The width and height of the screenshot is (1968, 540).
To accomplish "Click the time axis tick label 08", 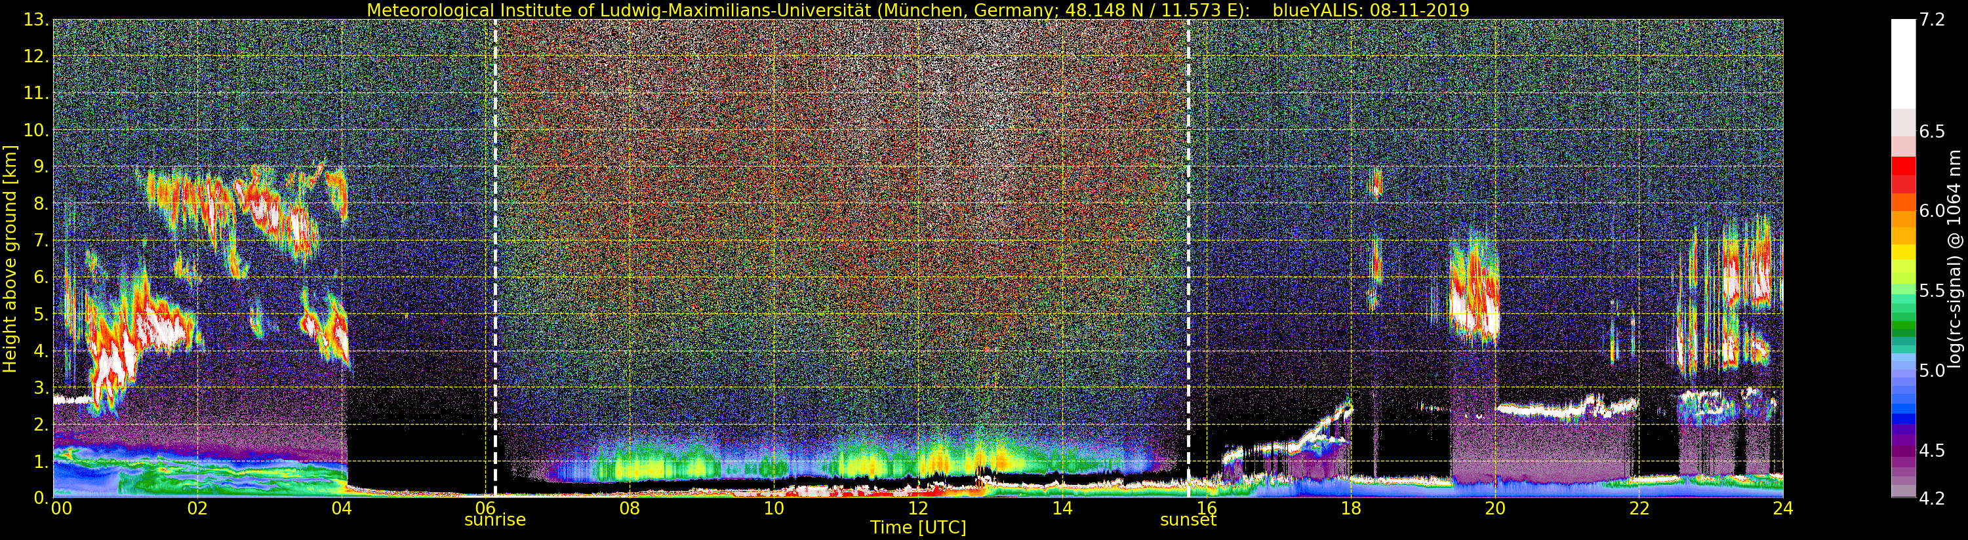I will pos(630,509).
